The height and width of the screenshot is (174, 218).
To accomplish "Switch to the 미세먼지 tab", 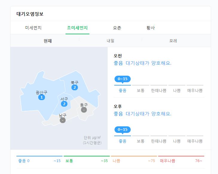I will click(x=33, y=28).
